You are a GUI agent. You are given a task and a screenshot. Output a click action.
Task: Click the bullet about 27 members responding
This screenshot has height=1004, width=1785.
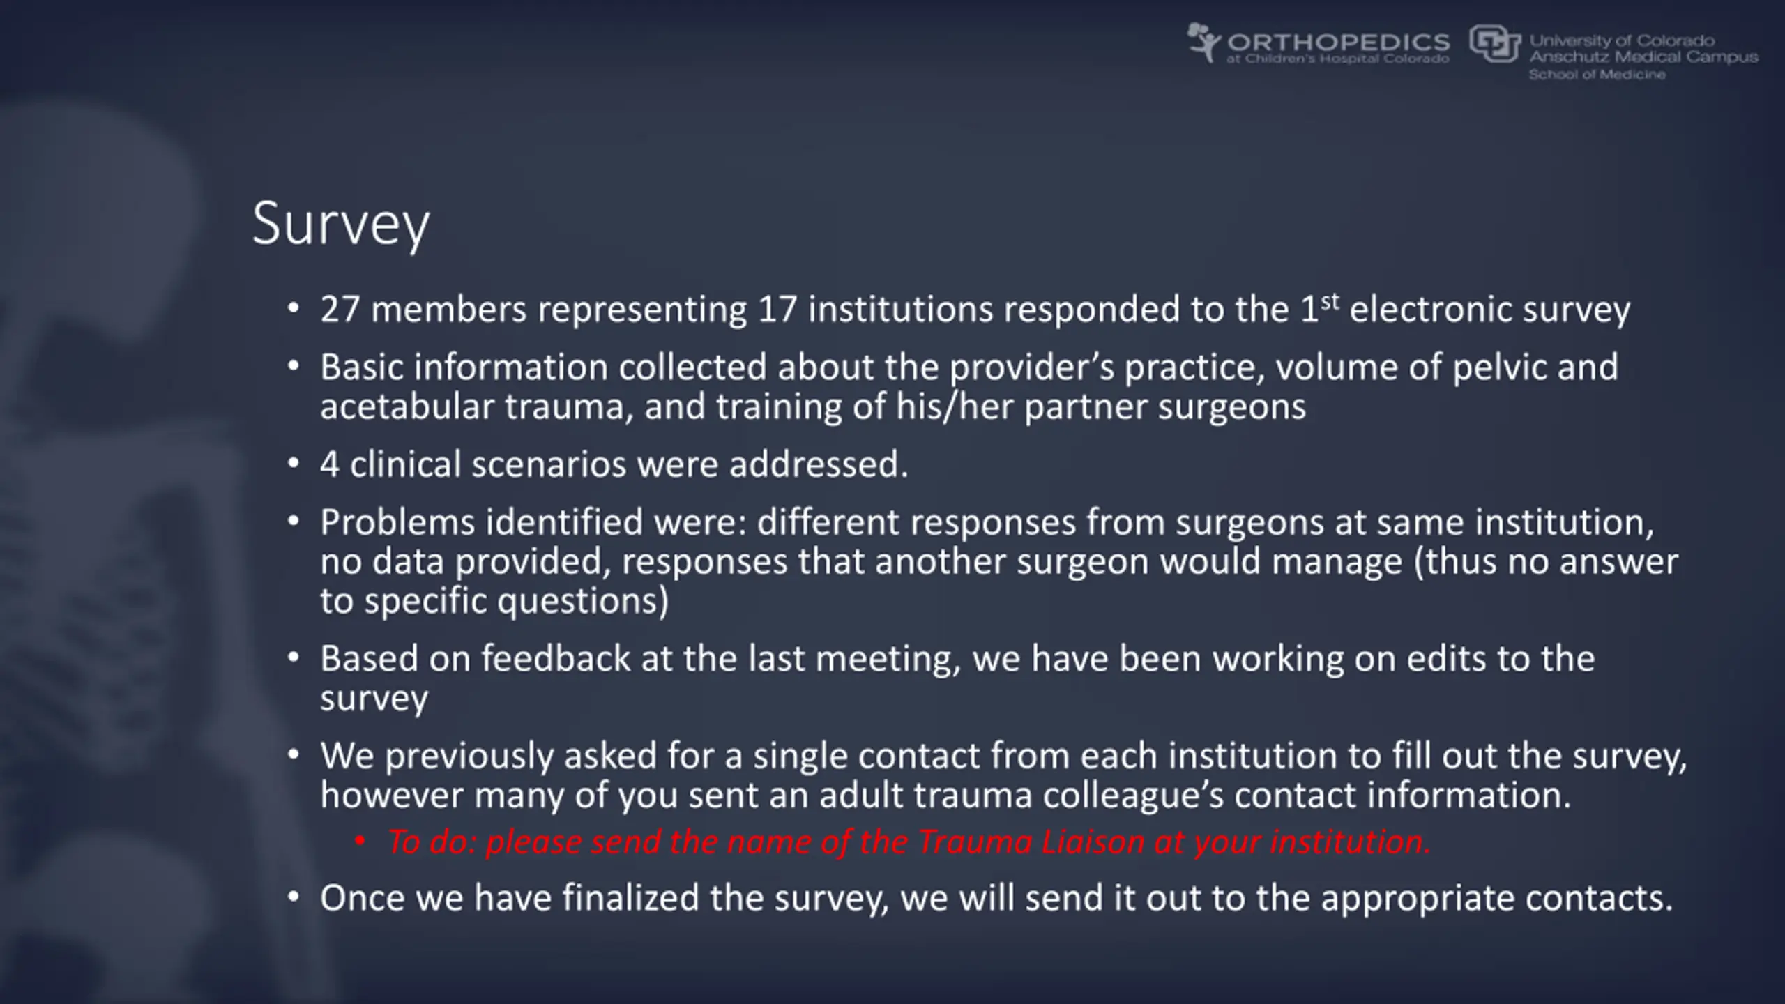click(x=975, y=308)
